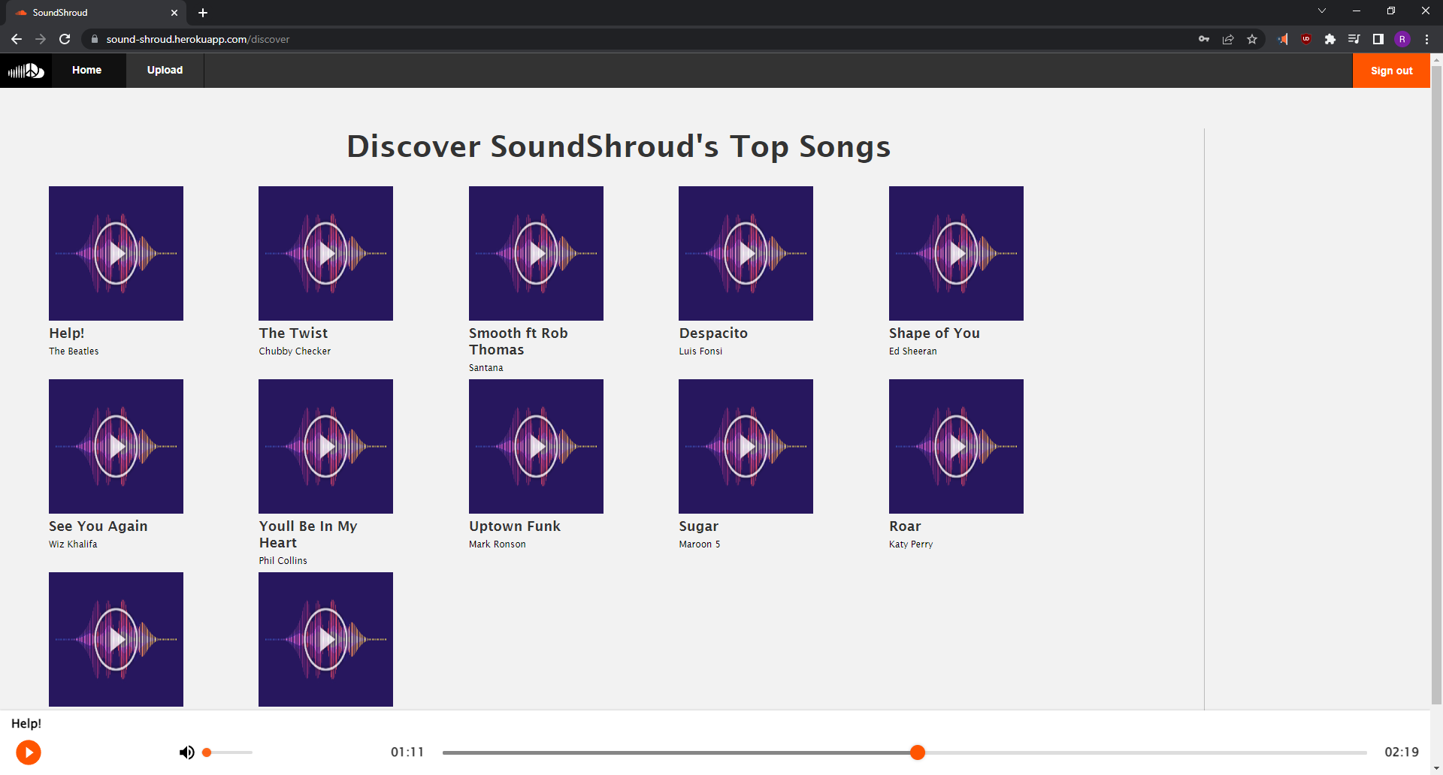Open the caret dropdown near window controls
1443x775 pixels.
(1321, 11)
